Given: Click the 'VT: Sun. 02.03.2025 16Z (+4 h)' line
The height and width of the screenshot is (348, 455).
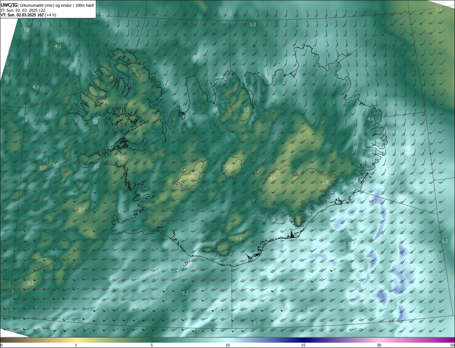Looking at the screenshot, I should point(28,15).
